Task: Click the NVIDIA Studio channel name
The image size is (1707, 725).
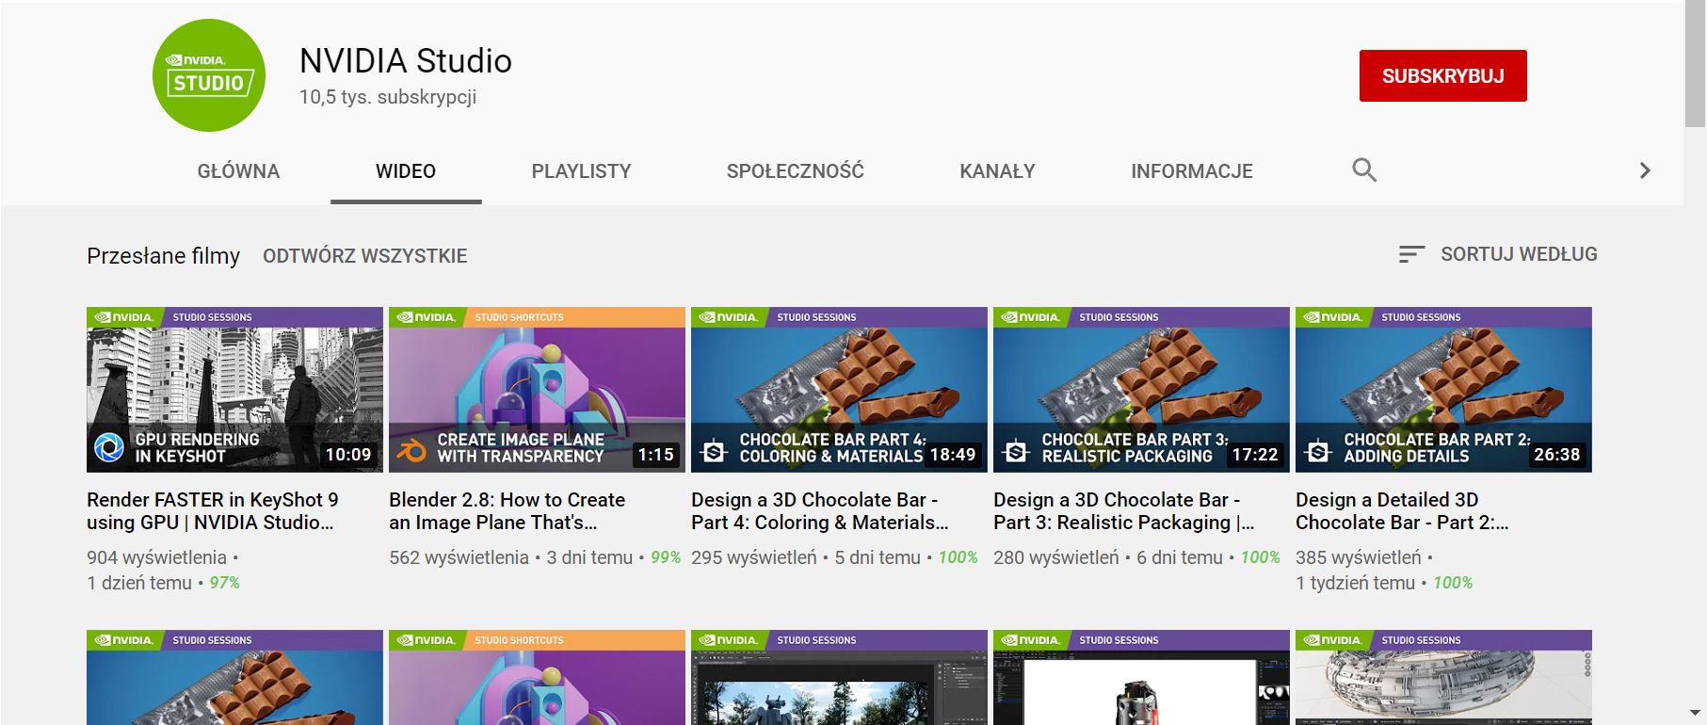Action: pyautogui.click(x=406, y=61)
